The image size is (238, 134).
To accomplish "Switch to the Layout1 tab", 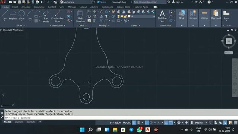I will click(19, 122).
